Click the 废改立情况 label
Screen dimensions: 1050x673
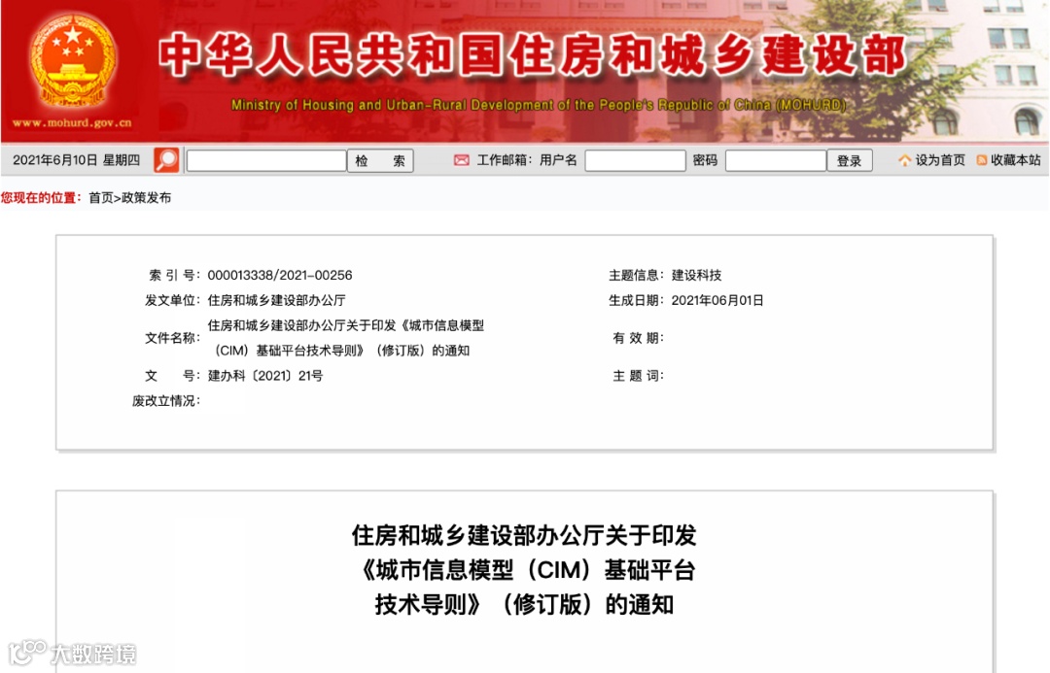[166, 401]
